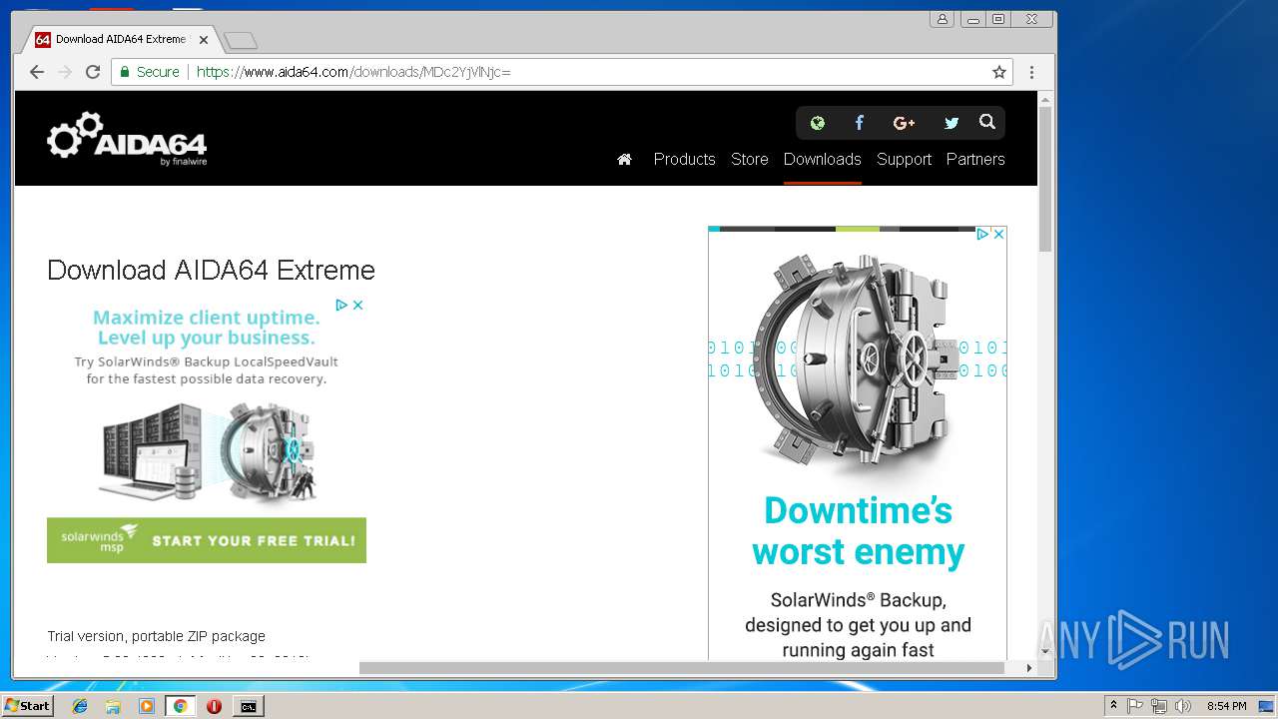The height and width of the screenshot is (719, 1278).
Task: Click the Action Center flag icon
Action: point(1135,706)
